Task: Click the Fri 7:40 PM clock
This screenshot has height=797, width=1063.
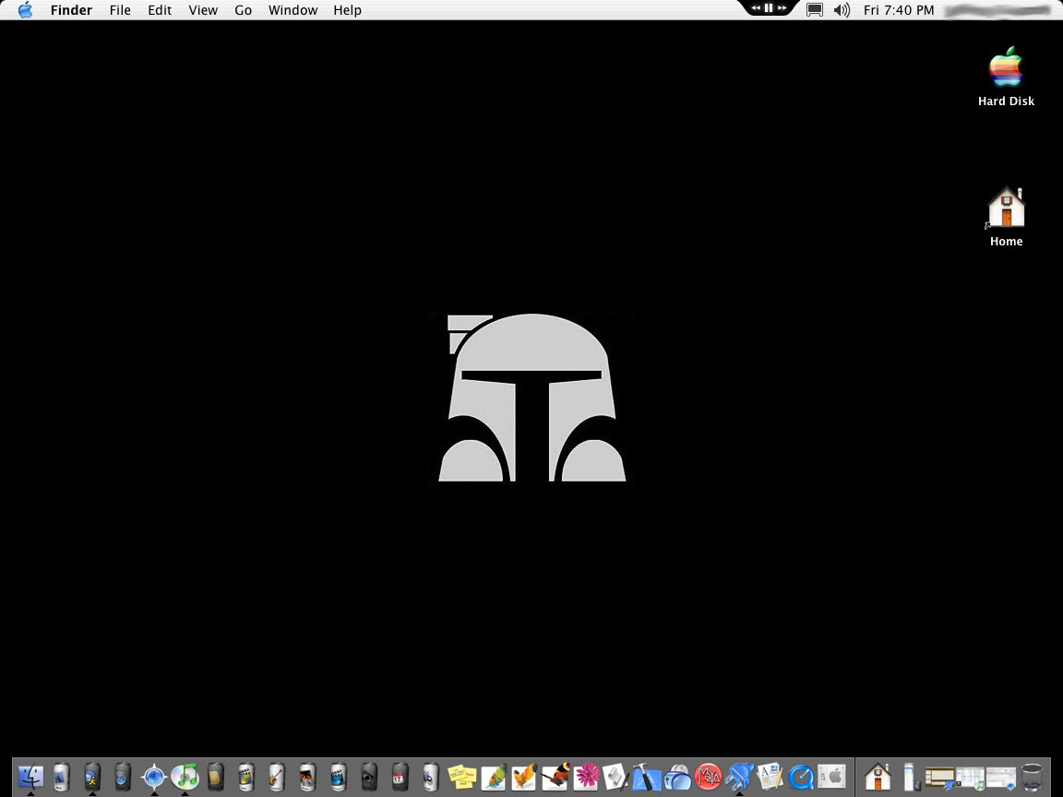Action: click(899, 10)
